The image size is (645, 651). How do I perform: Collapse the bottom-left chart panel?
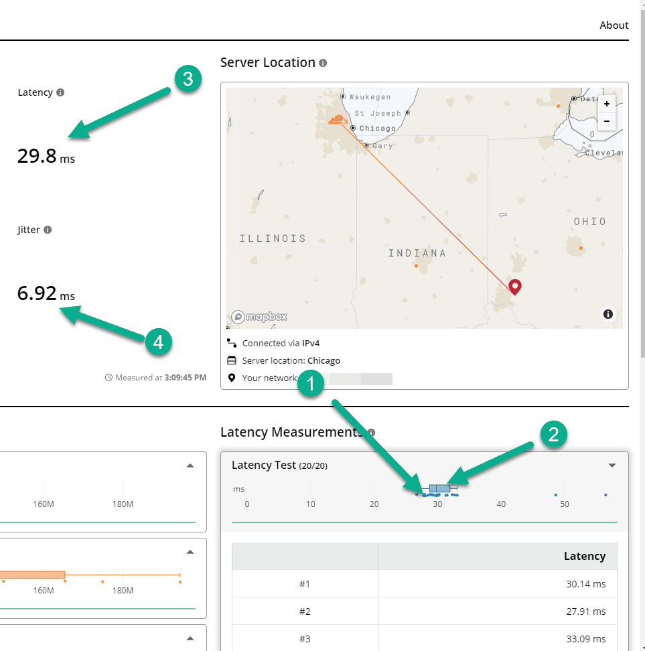click(190, 638)
